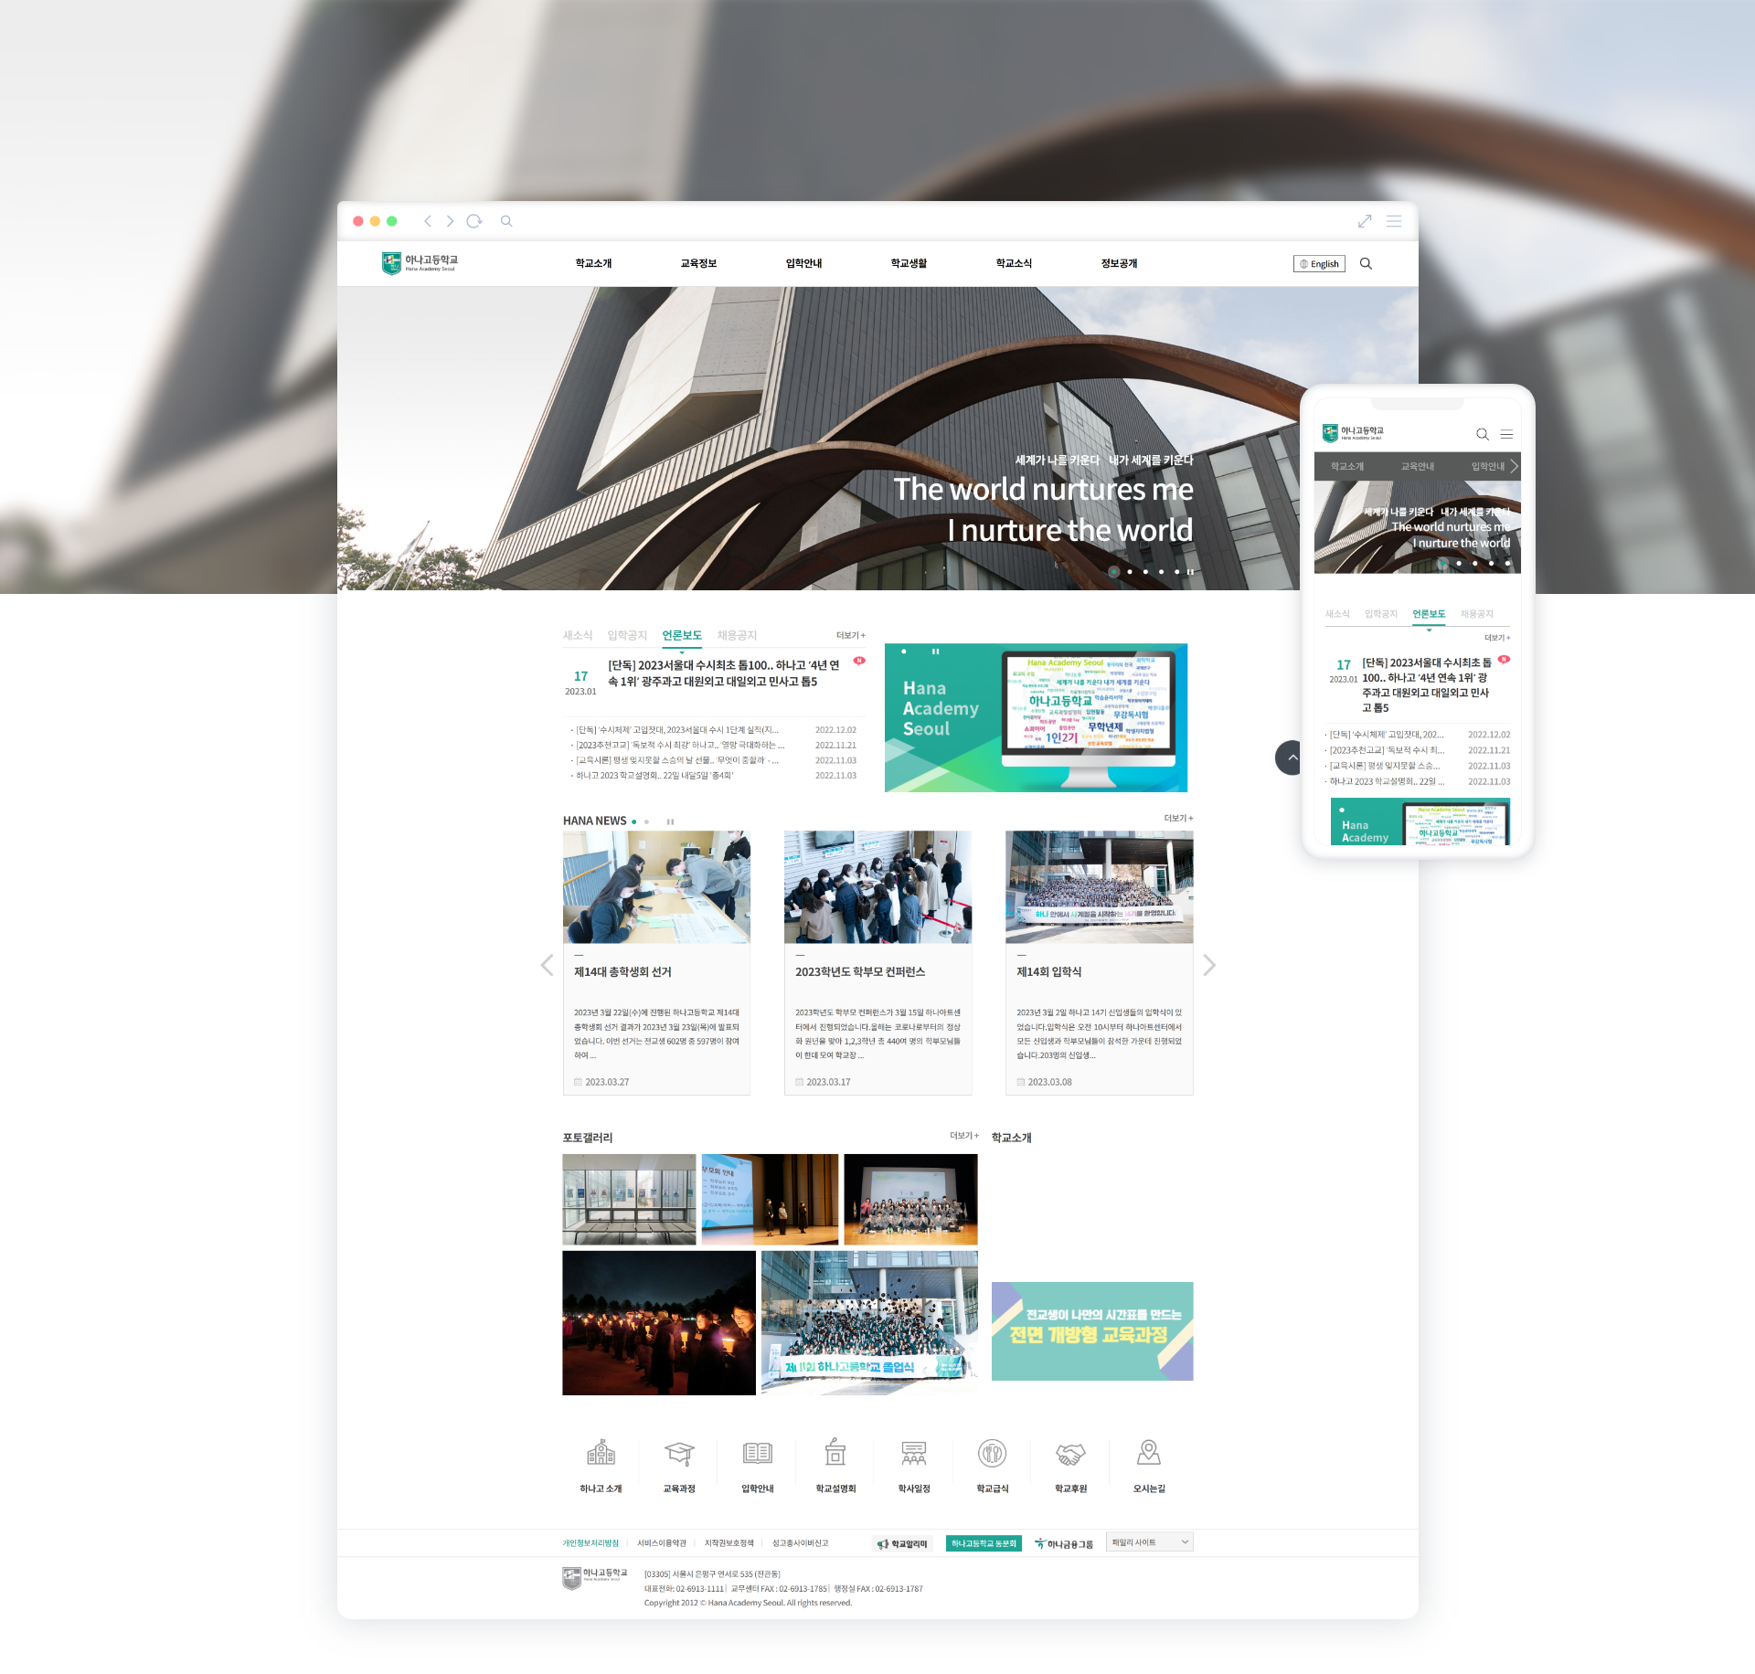Show next HANA NEWS cards arrow
The height and width of the screenshot is (1674, 1755).
pos(1209,965)
